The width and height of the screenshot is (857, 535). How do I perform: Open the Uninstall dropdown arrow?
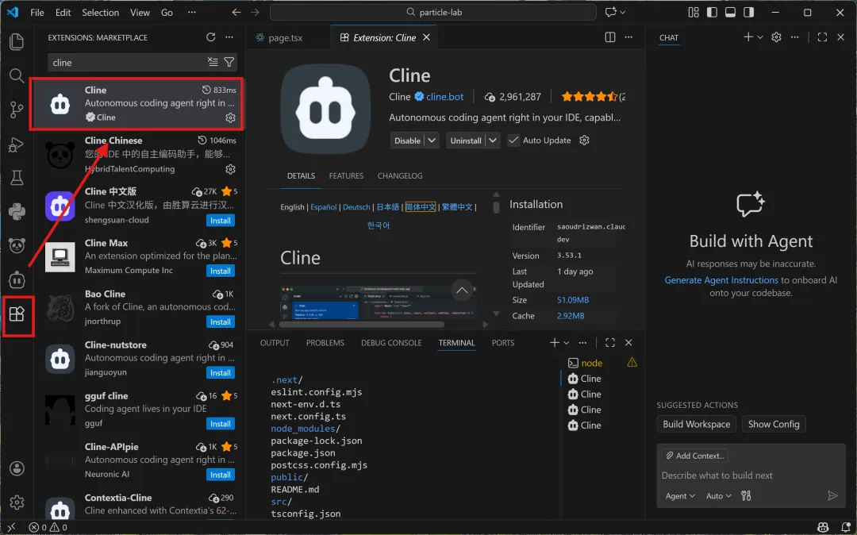tap(493, 140)
